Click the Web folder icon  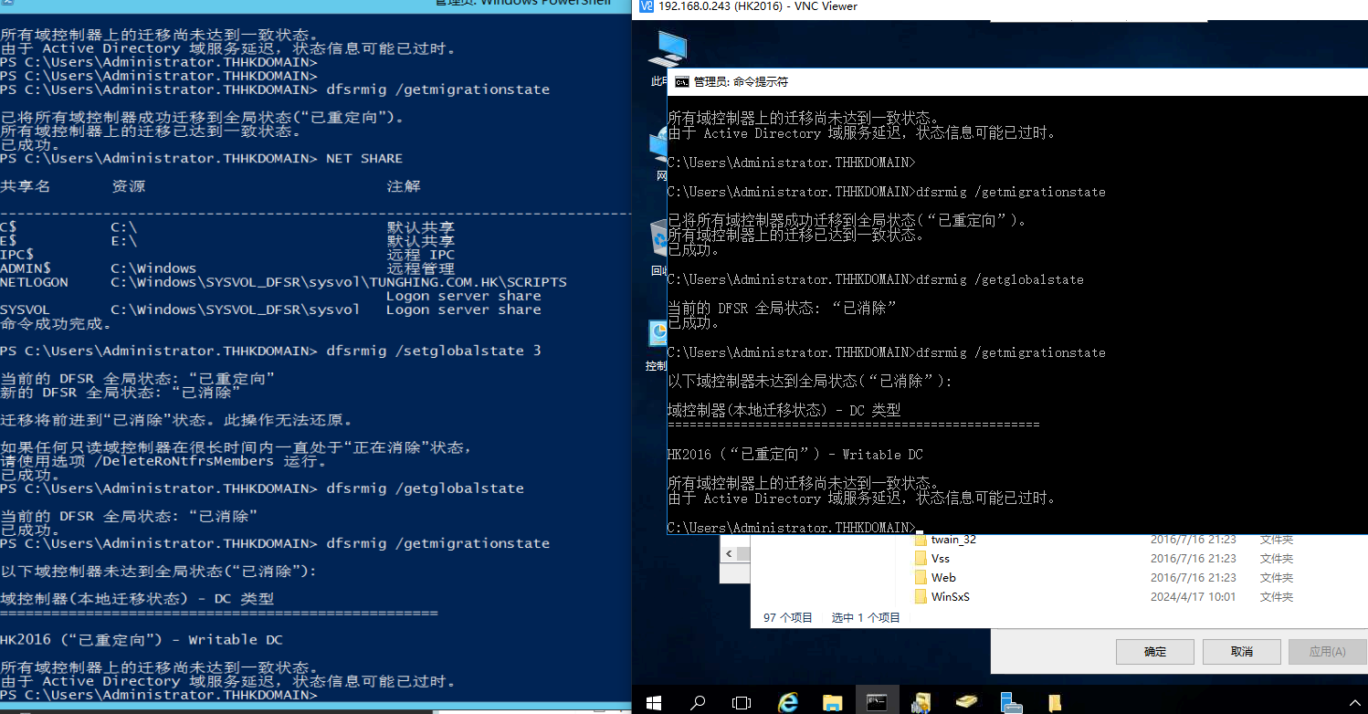[x=921, y=577]
